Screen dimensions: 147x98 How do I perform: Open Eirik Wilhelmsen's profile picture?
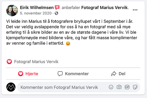tap(12, 11)
